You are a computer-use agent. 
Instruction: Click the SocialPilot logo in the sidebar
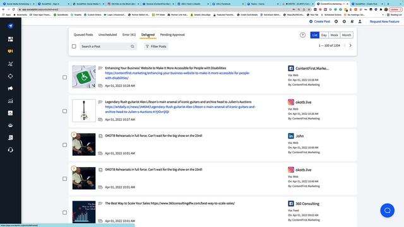[x=11, y=26]
